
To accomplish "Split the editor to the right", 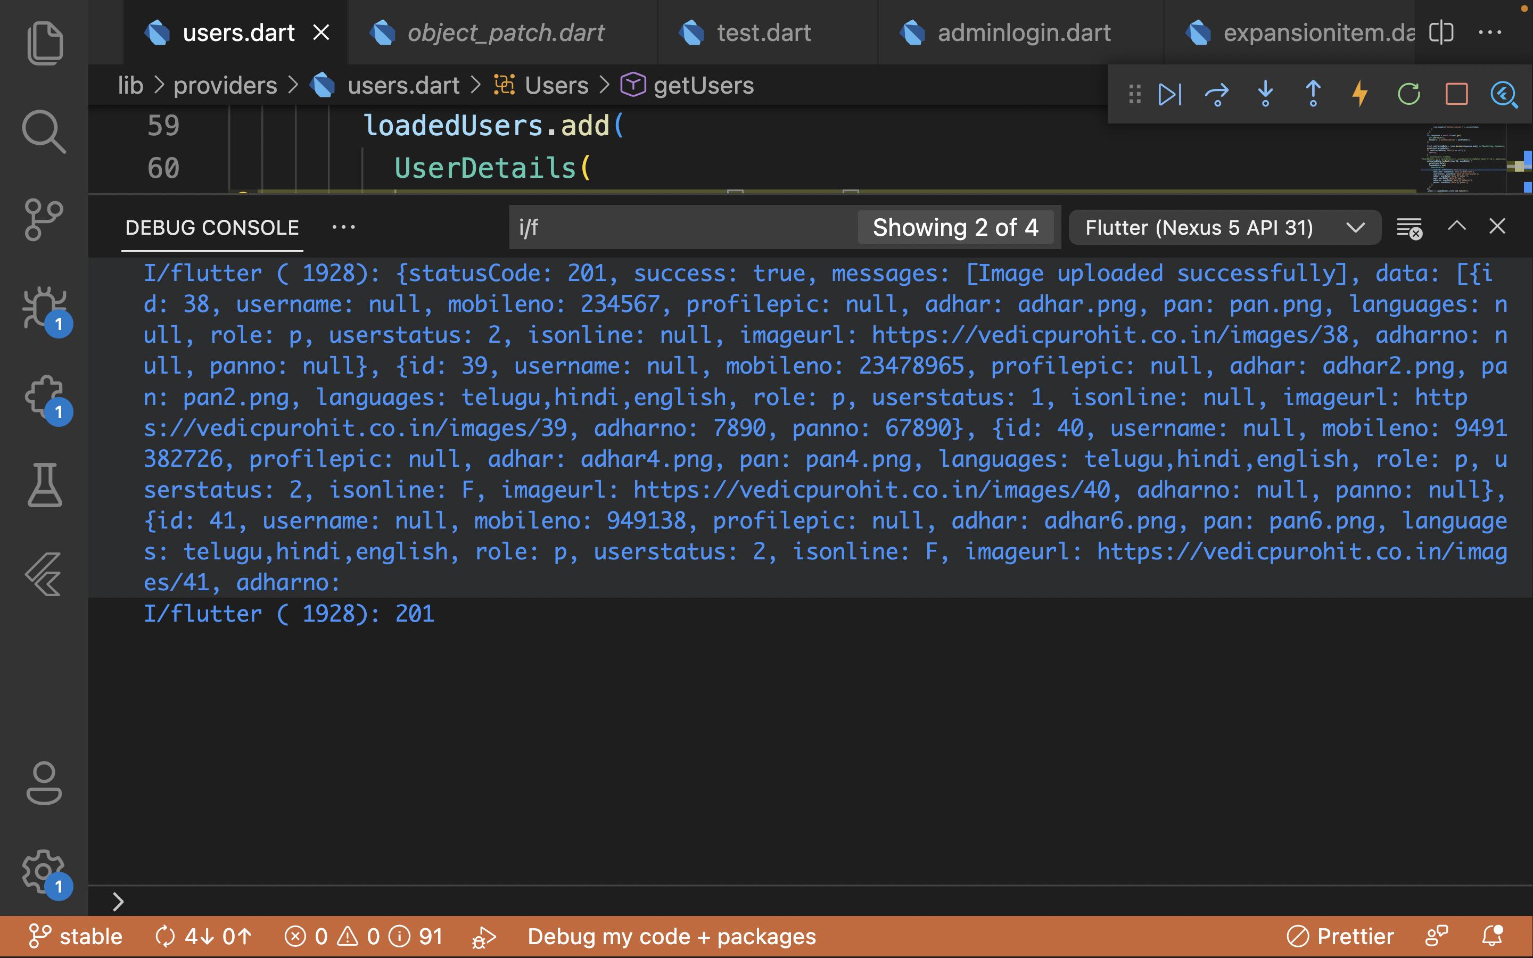I will [x=1441, y=32].
